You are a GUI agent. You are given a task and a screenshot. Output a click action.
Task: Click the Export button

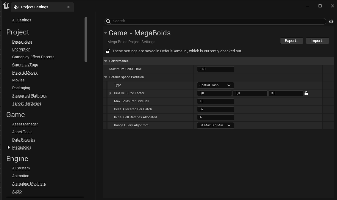click(x=291, y=41)
